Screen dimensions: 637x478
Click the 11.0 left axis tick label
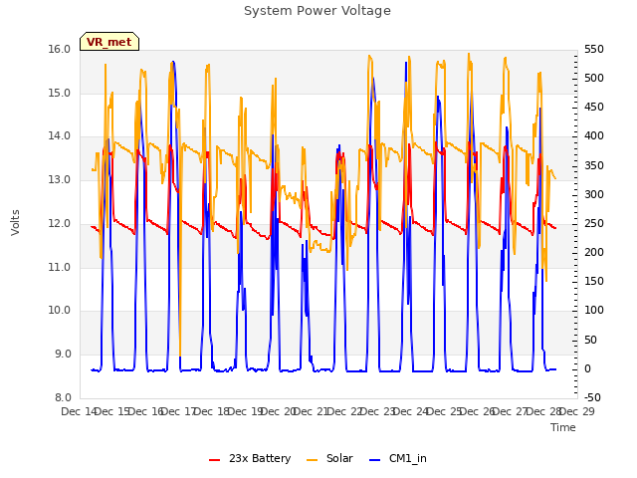[x=60, y=268]
